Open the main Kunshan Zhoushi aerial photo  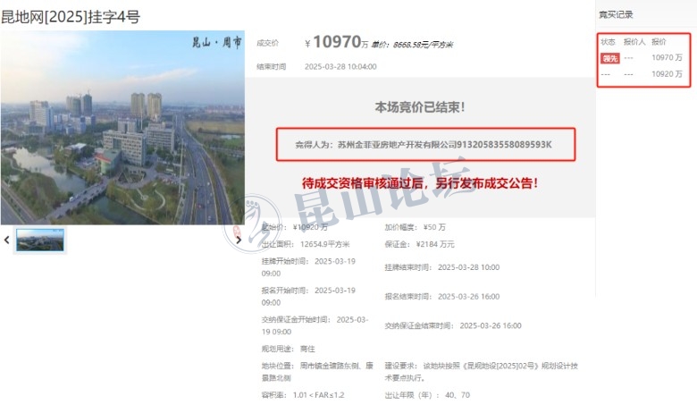(x=122, y=127)
